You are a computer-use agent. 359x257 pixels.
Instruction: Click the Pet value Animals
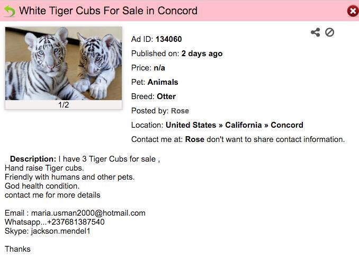163,82
